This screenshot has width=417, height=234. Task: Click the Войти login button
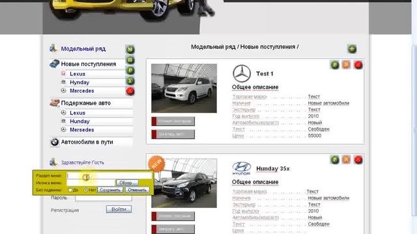pos(119,209)
